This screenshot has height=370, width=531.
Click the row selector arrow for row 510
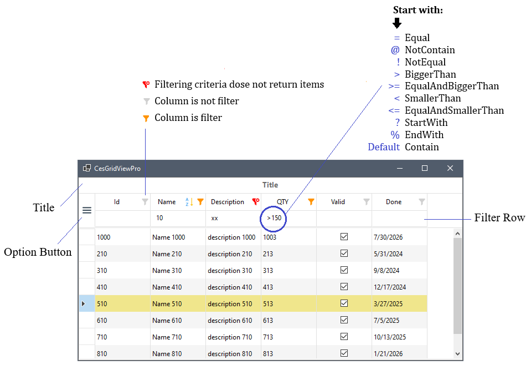coord(84,303)
